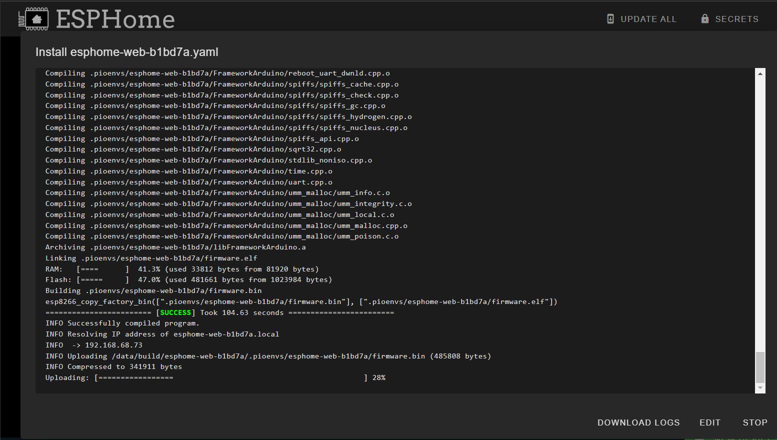Click the spiffs_cache.cpp.o compile line

tap(222, 84)
